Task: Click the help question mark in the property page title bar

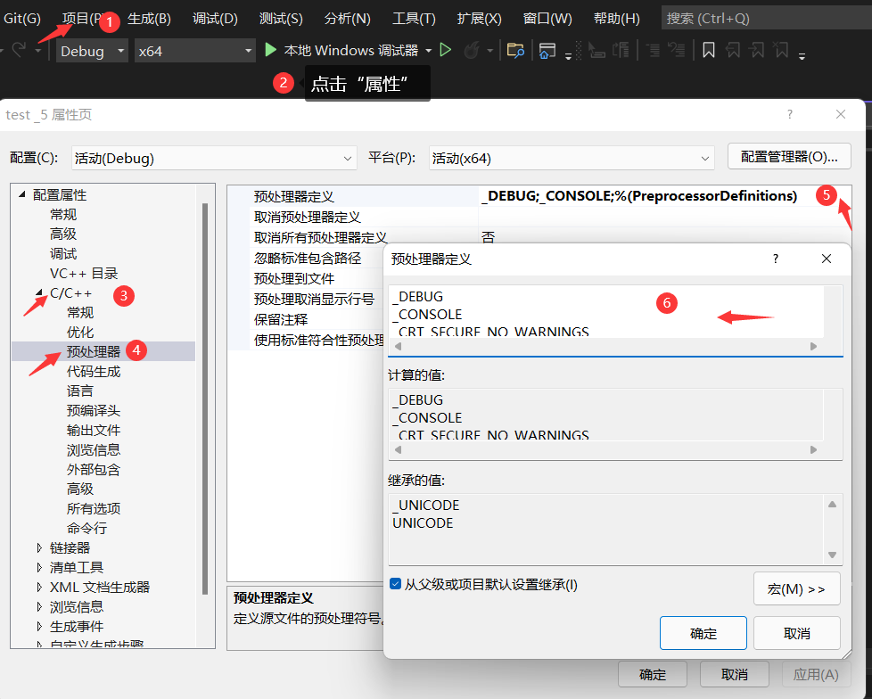Action: (790, 114)
